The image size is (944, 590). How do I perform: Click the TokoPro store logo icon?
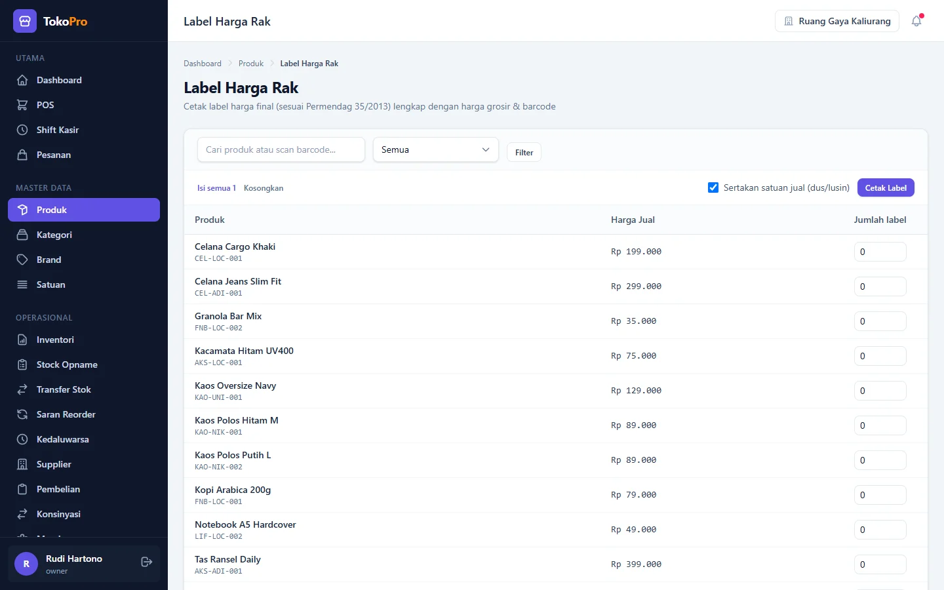(x=25, y=21)
